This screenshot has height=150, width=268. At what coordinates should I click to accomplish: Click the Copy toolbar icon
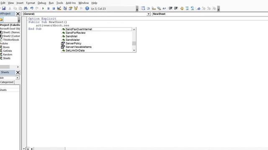coord(15,8)
